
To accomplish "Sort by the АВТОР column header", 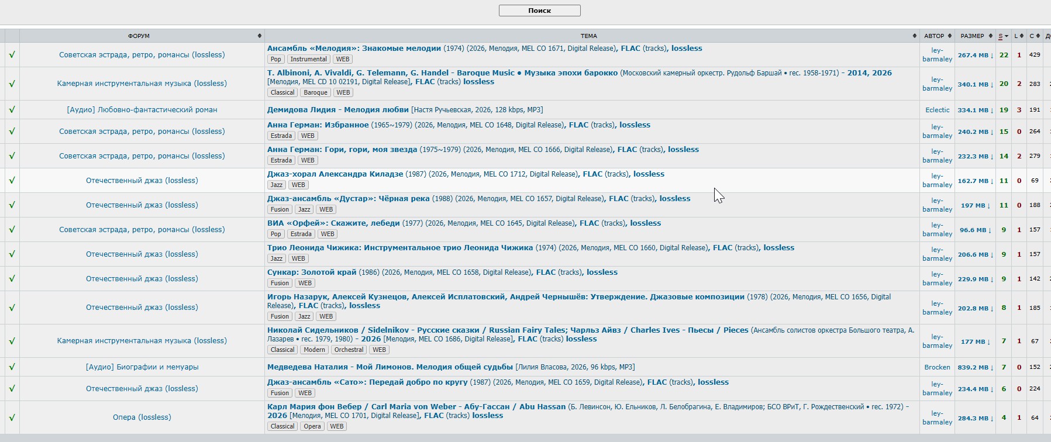I will coord(934,36).
